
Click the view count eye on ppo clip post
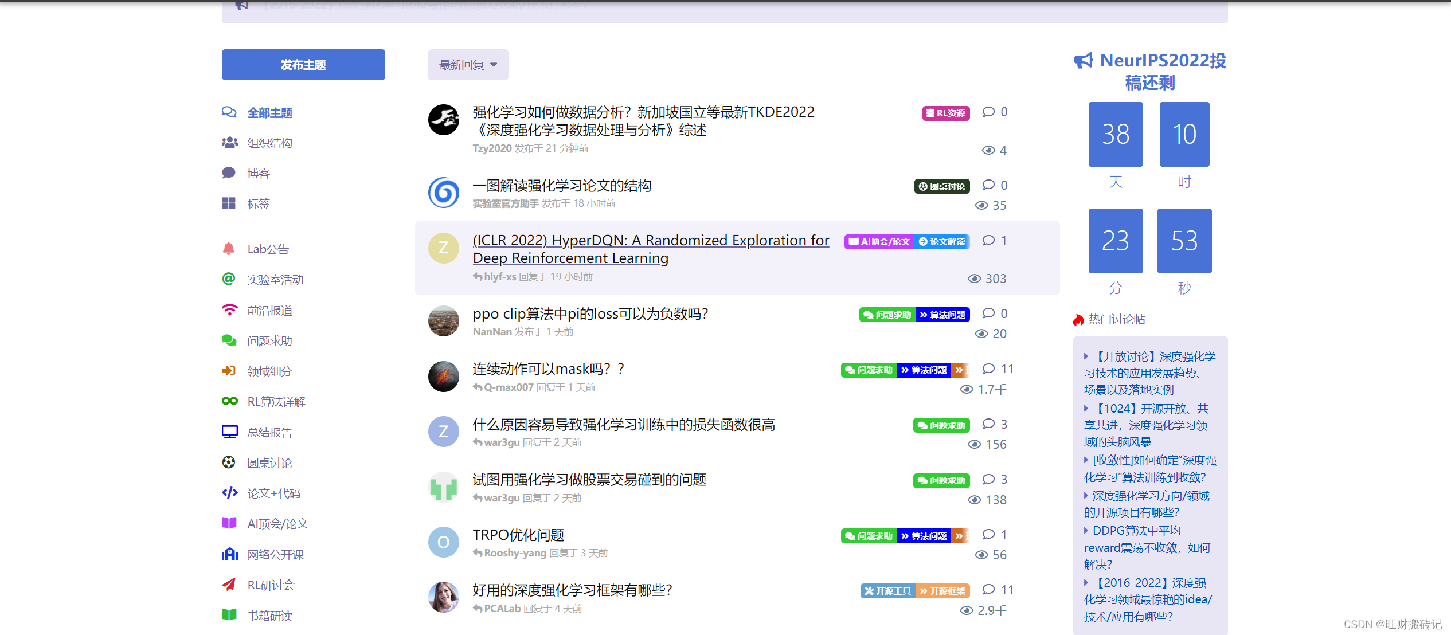[981, 334]
